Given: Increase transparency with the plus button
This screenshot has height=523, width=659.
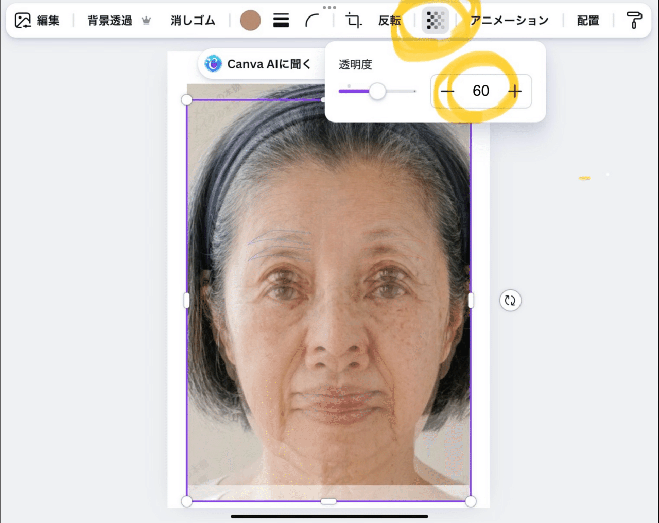Looking at the screenshot, I should point(515,92).
